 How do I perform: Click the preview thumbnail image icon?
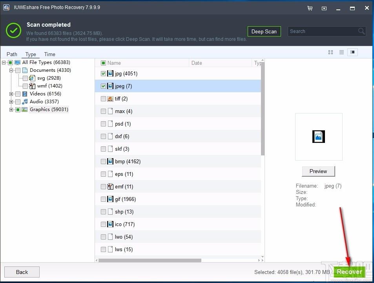point(318,137)
